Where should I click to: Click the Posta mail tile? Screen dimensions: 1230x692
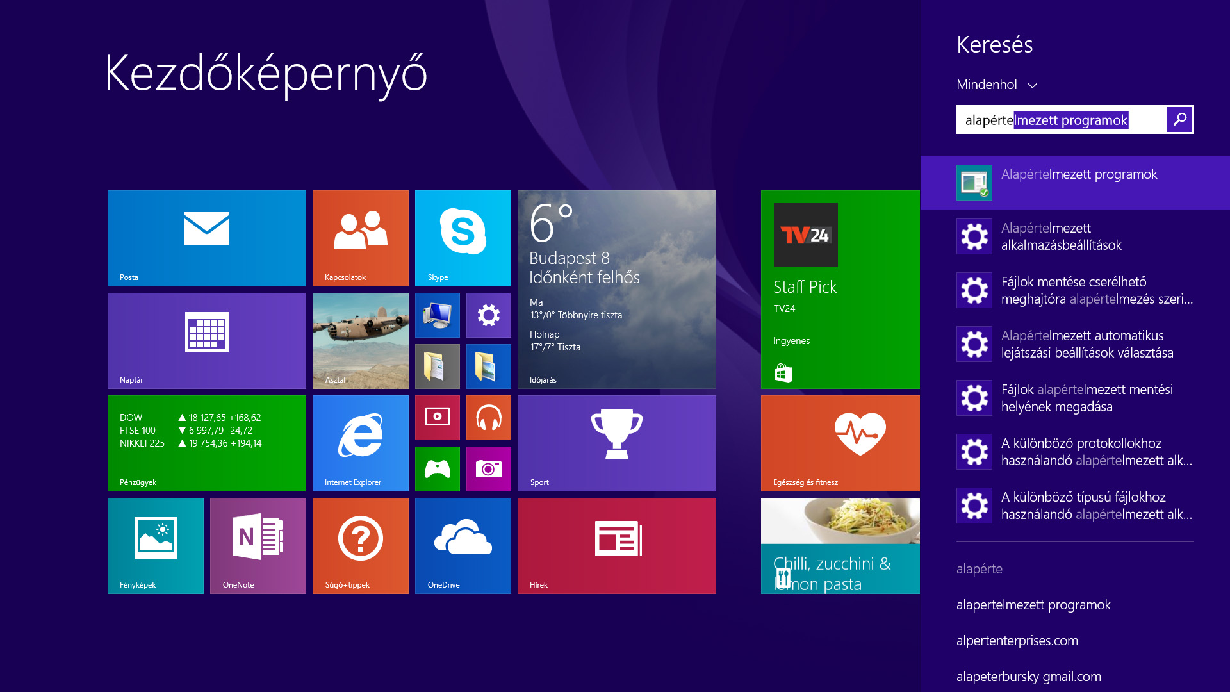pos(206,238)
